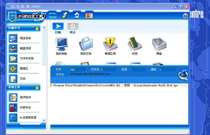The image size is (210, 135).
Task: Open 磁盘目标 in the sidebar
Action: (24, 48)
